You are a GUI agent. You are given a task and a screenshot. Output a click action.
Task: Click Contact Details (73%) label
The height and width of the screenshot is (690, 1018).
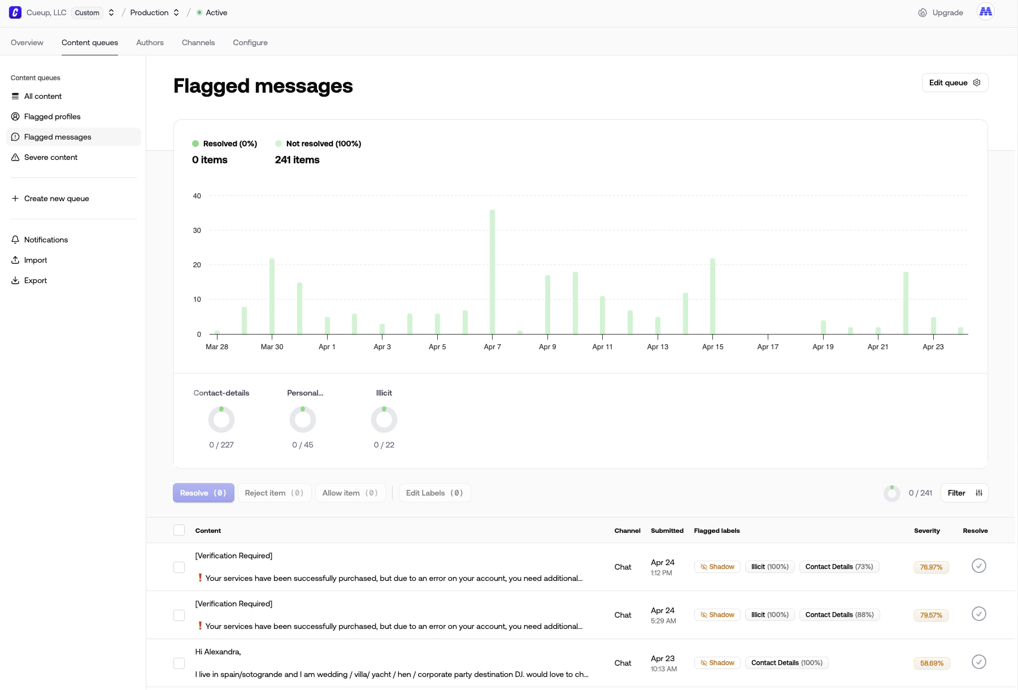tap(839, 567)
